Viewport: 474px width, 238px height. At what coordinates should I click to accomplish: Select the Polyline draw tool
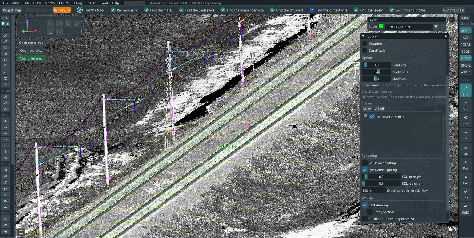[x=5, y=41]
